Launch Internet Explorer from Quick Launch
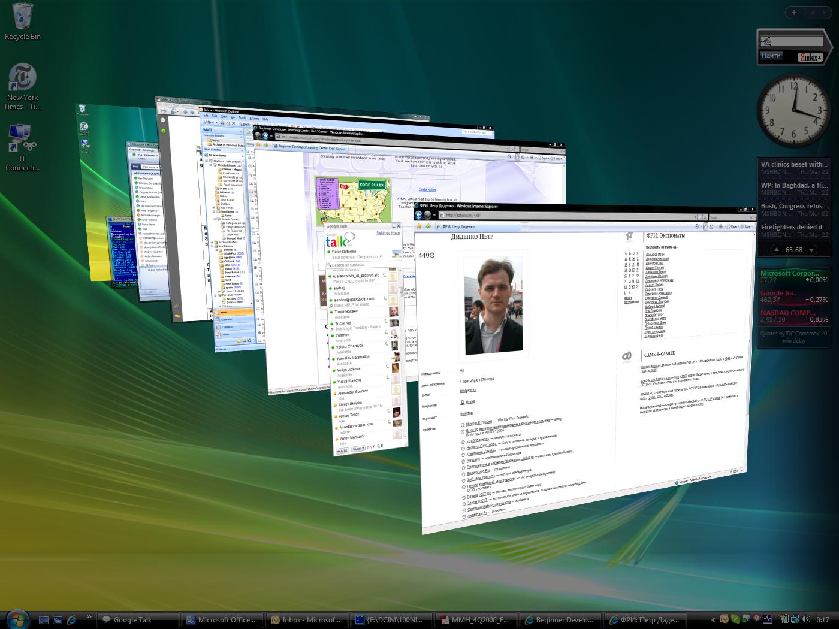 click(x=72, y=620)
